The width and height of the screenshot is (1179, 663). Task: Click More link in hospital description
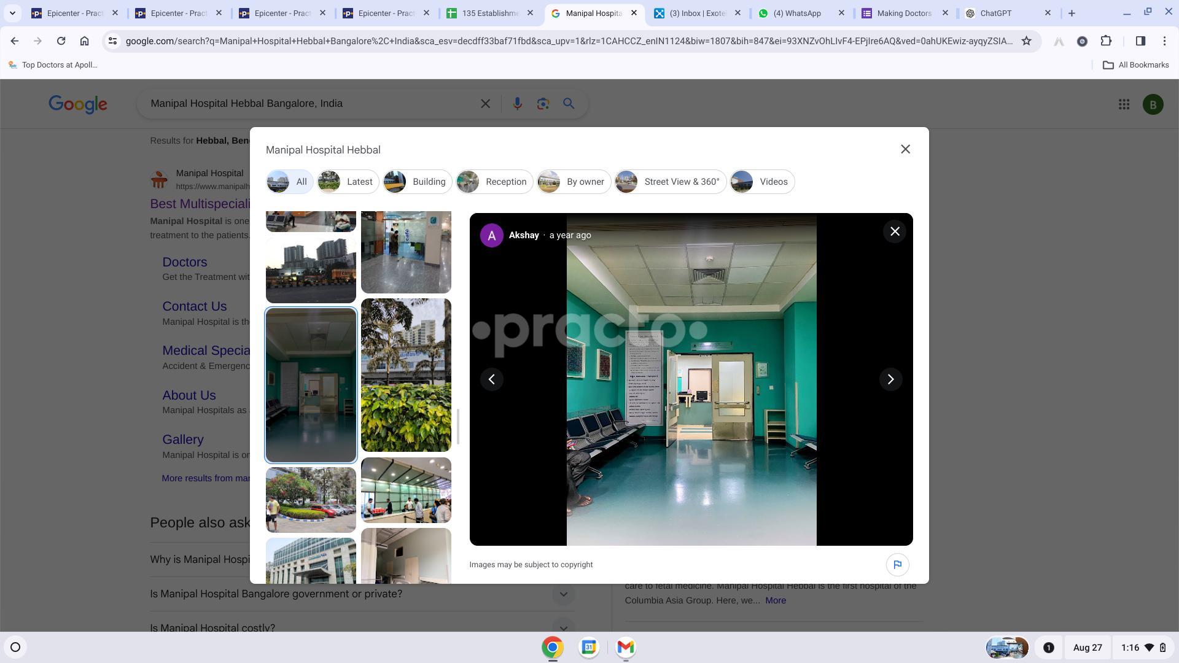tap(775, 600)
